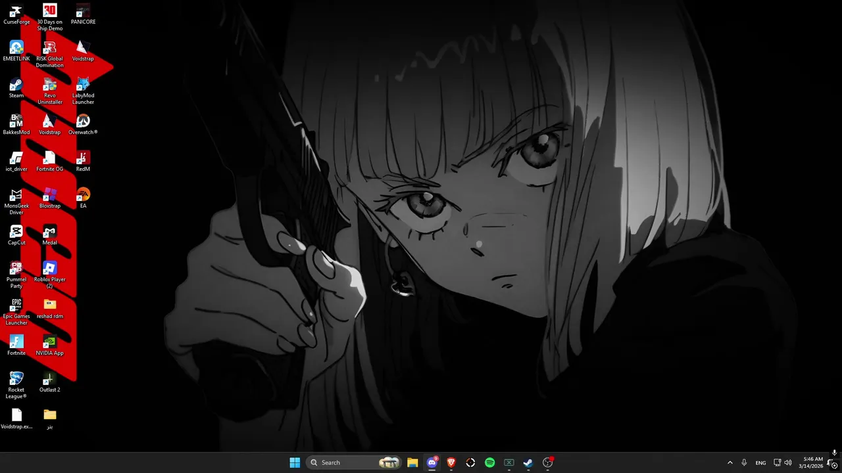Select the Bloxstrap desktop icon
The height and width of the screenshot is (473, 842).
[50, 198]
